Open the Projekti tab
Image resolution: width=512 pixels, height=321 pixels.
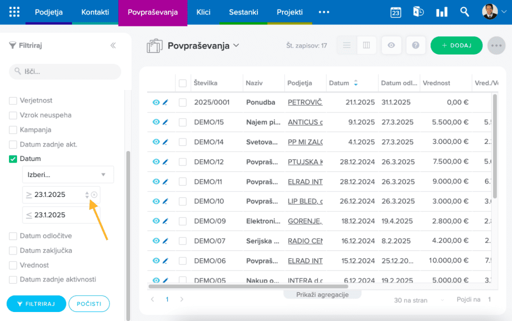click(x=289, y=12)
